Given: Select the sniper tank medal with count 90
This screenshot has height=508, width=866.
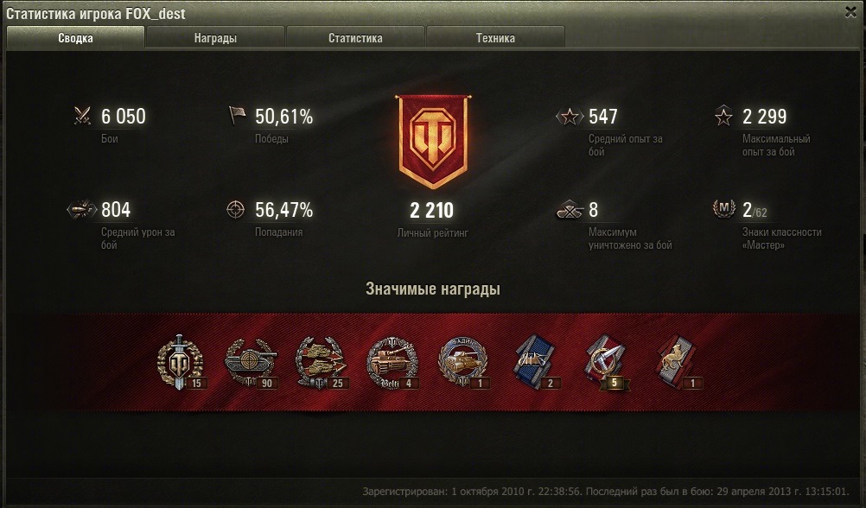Looking at the screenshot, I should tap(252, 362).
